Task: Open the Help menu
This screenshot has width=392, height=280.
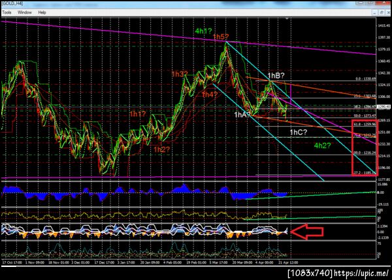Action: [x=42, y=12]
